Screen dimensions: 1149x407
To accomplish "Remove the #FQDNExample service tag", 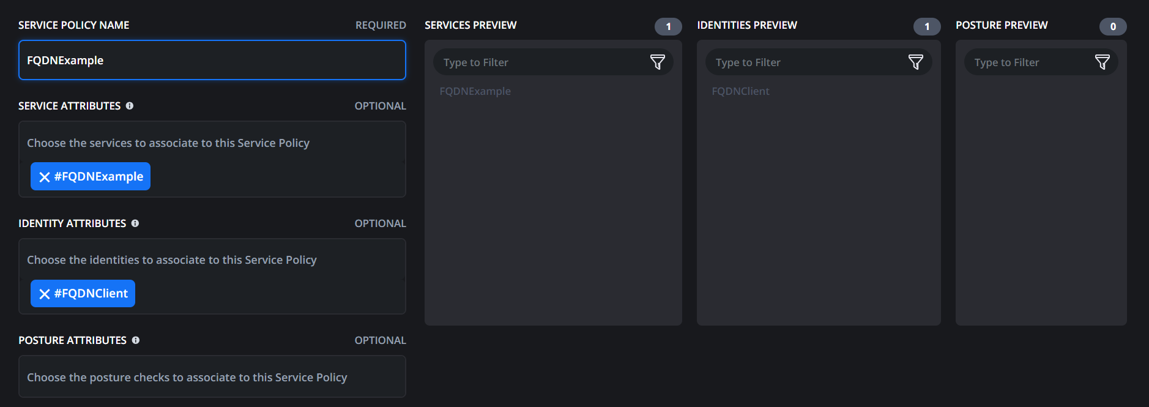I will (44, 177).
